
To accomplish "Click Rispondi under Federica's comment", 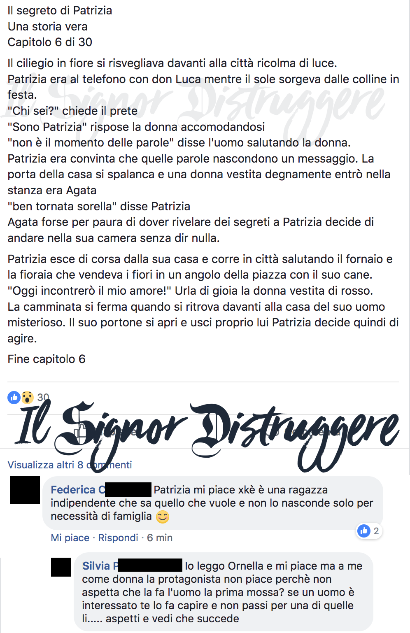I will 118,538.
